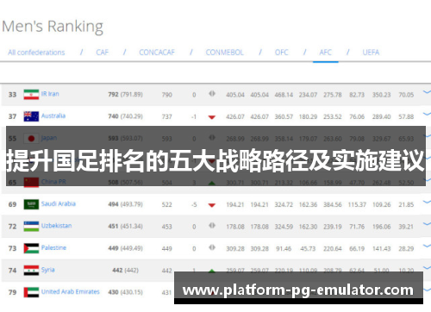Open the Syria team link

47,270
